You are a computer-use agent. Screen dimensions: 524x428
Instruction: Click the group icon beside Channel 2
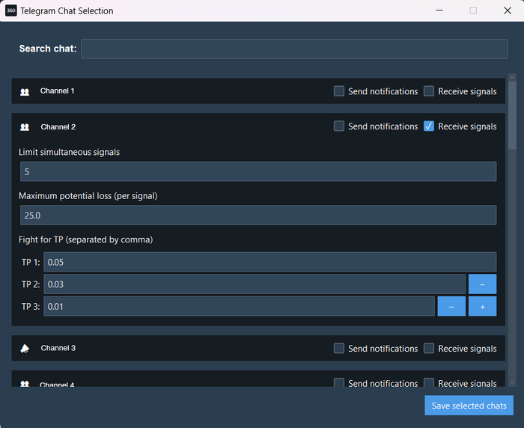[25, 127]
